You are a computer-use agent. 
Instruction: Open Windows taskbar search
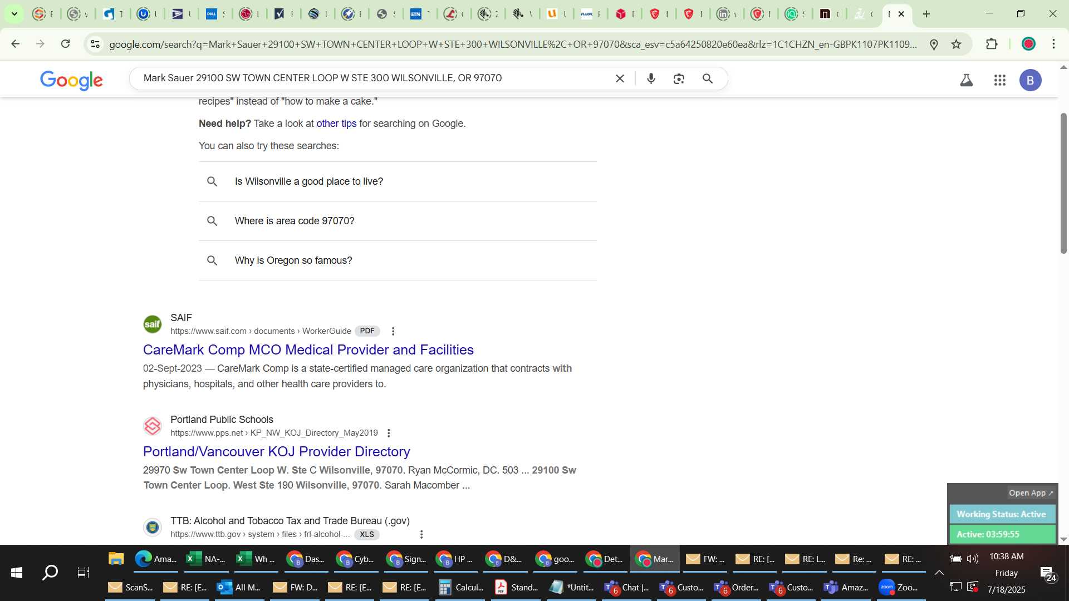[x=50, y=573]
